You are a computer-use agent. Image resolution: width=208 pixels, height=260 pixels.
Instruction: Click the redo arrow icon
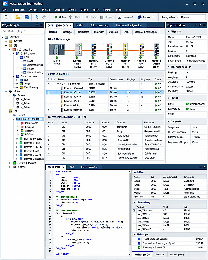point(44,17)
